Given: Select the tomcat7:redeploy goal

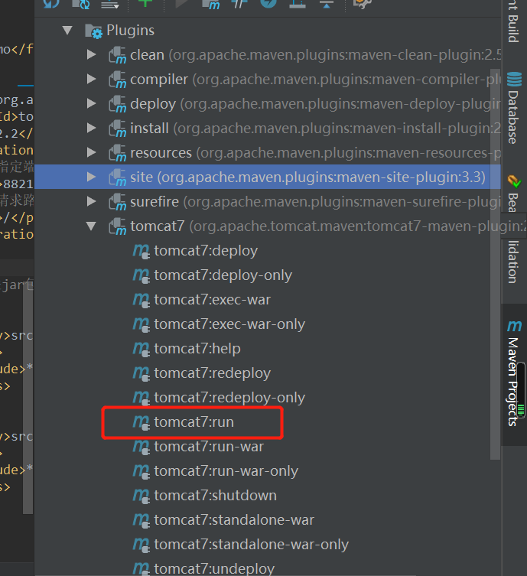Looking at the screenshot, I should [x=213, y=373].
